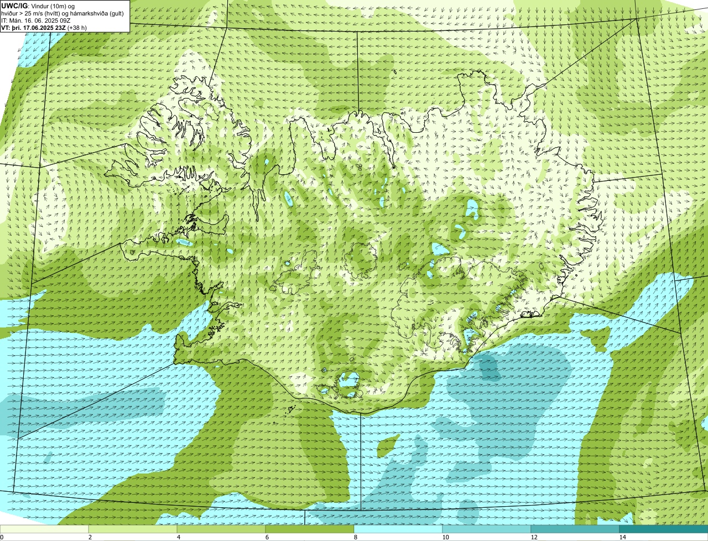Click the darkest teal legend swatch above 14

point(664,529)
